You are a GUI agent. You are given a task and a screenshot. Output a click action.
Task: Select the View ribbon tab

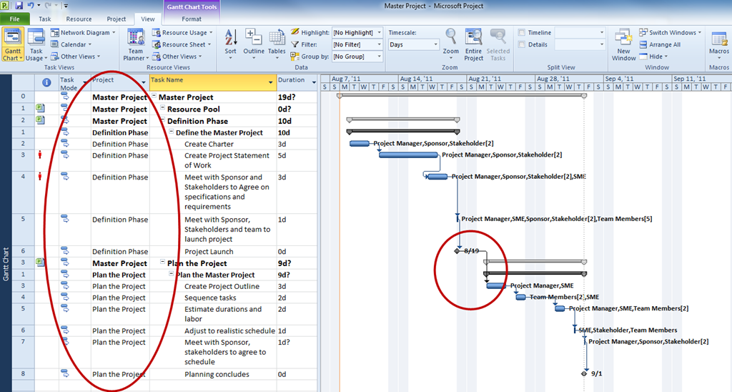148,19
